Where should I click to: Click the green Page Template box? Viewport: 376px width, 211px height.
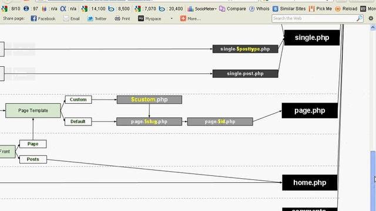pyautogui.click(x=33, y=111)
